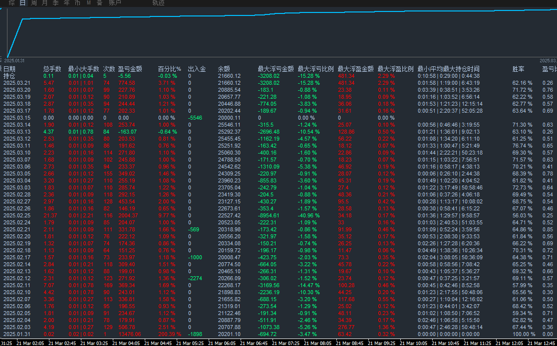This screenshot has width=557, height=346.
Task: Open the 季 quarterly tab
Action: click(x=56, y=3)
